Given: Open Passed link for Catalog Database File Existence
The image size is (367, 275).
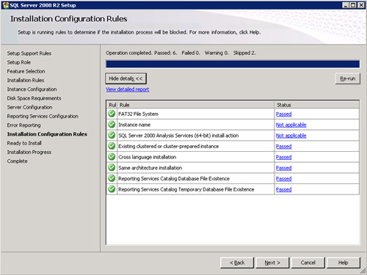Looking at the screenshot, I should (x=283, y=178).
